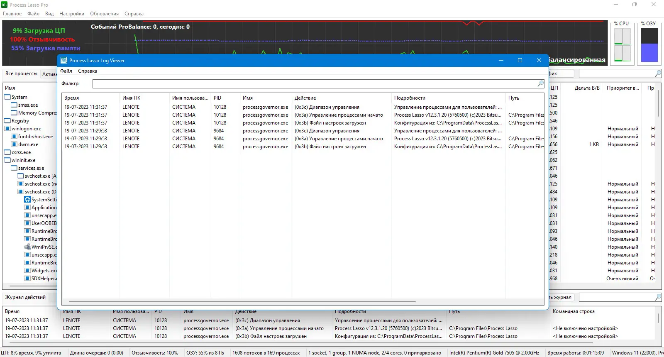The image size is (664, 357).
Task: Click the horizontal scrollbar in Log Viewer
Action: click(x=242, y=302)
